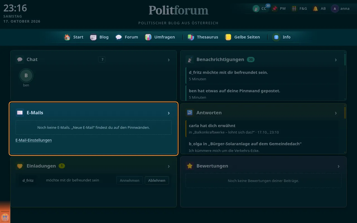
Task: Expand the Einladungen panel chevron
Action: pos(169,166)
